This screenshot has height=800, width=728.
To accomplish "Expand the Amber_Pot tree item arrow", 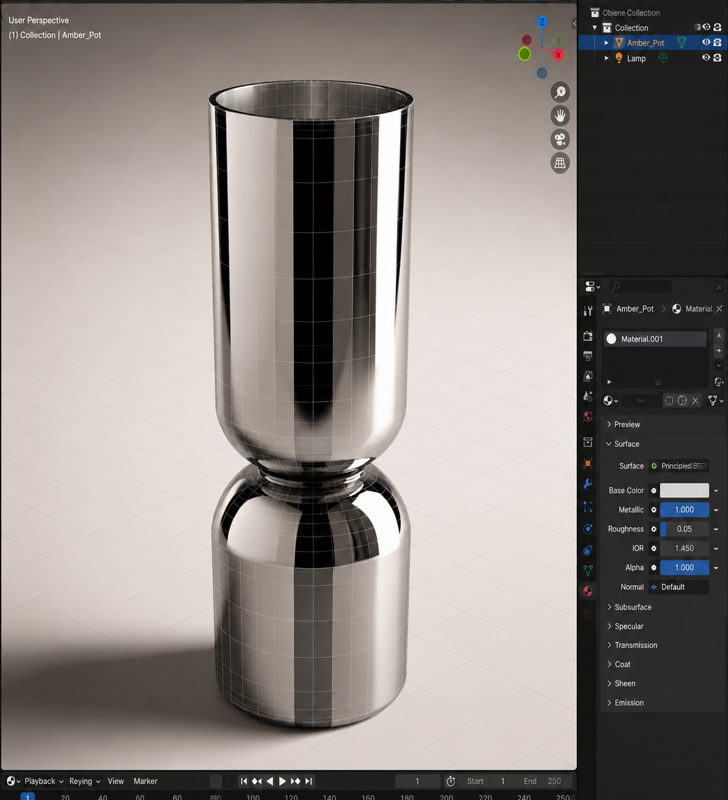I will [x=606, y=43].
